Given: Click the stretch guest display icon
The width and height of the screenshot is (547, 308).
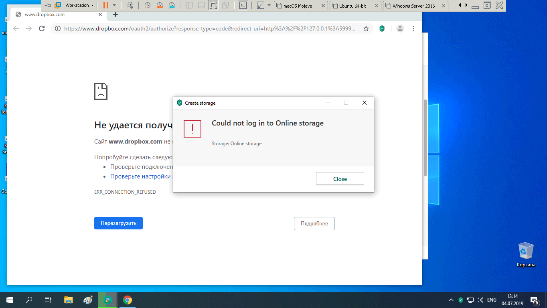Looking at the screenshot, I should tap(261, 6).
